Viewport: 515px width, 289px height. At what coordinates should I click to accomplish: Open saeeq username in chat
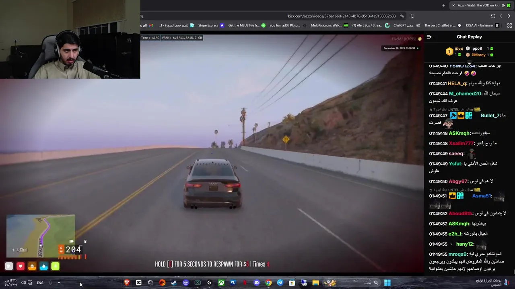457,154
